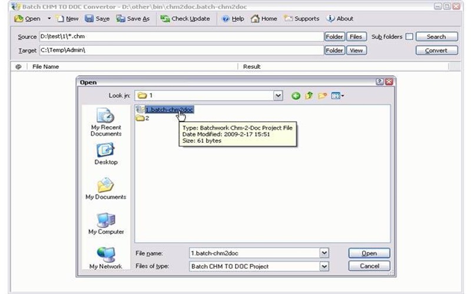Click the Convert button
Image resolution: width=471 pixels, height=294 pixels.
[437, 51]
